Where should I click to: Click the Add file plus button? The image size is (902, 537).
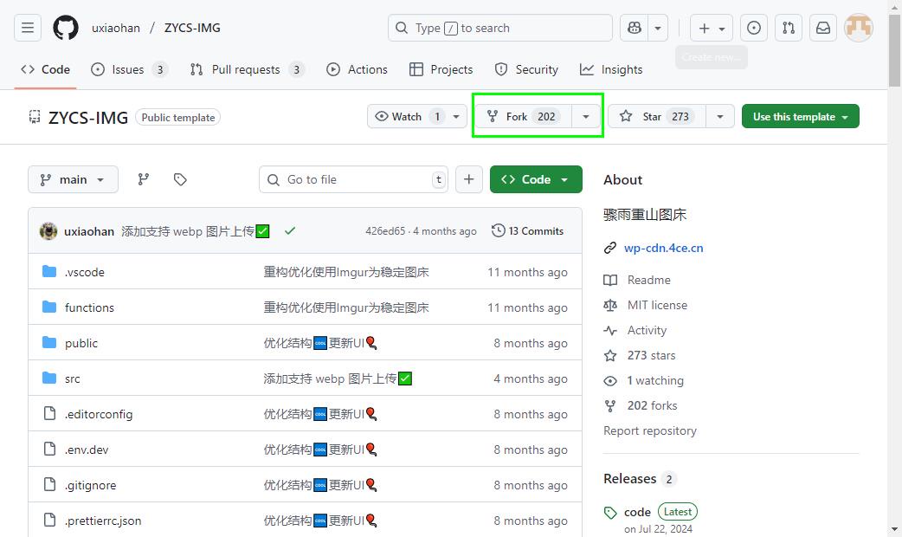tap(468, 179)
